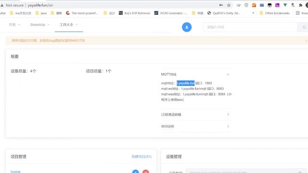Screen dimensions: 308x173
Task: Click the Not secure warning icon
Action: click(x=2, y=5)
